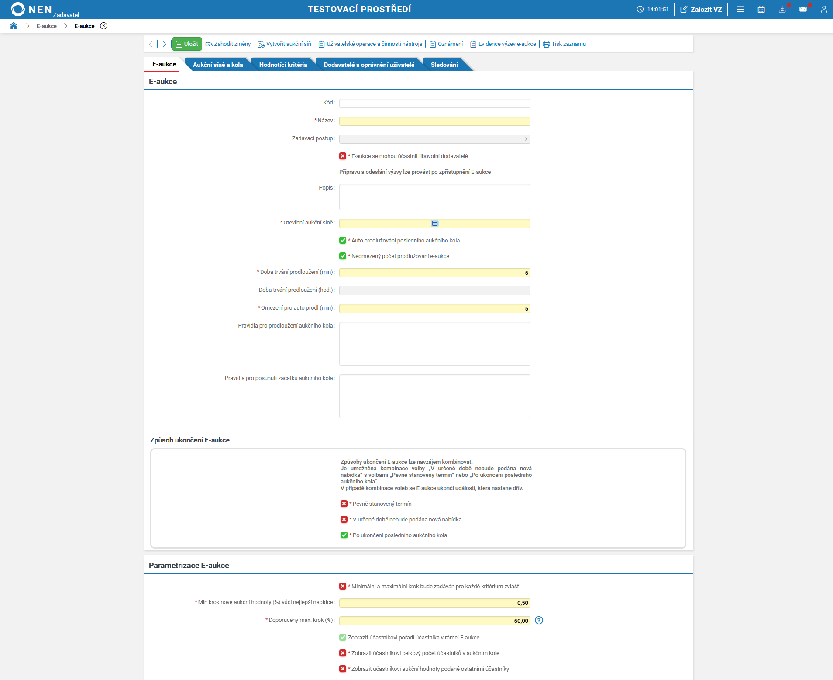Image resolution: width=833 pixels, height=680 pixels.
Task: Close the E-aukce breadcrumb tab
Action: [103, 26]
